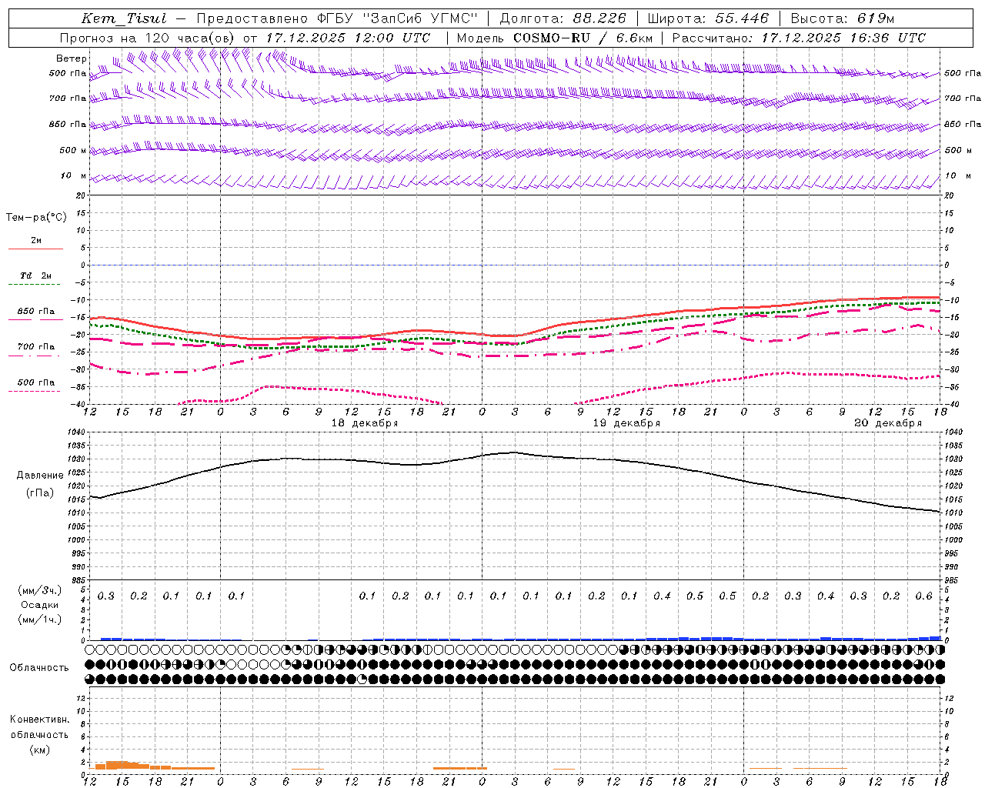Image resolution: width=985 pixels, height=788 pixels.
Task: Click the Осадки precipitation label
Action: [x=39, y=605]
